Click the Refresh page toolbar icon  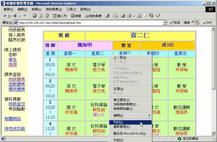point(40,16)
